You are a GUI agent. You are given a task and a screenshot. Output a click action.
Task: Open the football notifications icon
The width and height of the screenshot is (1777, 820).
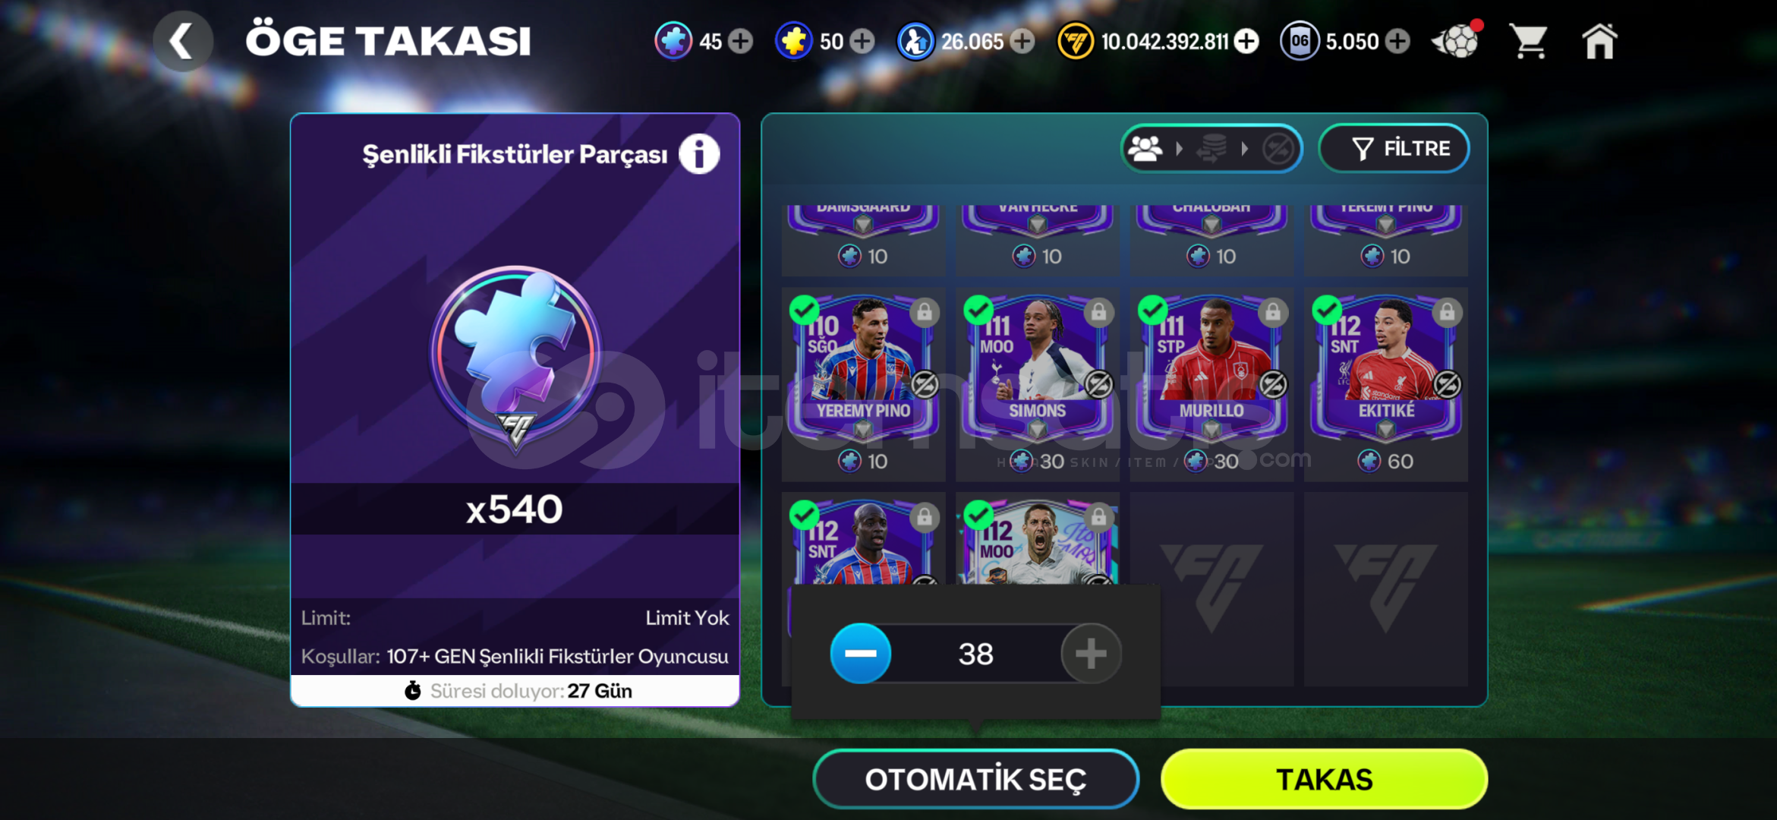click(1457, 41)
